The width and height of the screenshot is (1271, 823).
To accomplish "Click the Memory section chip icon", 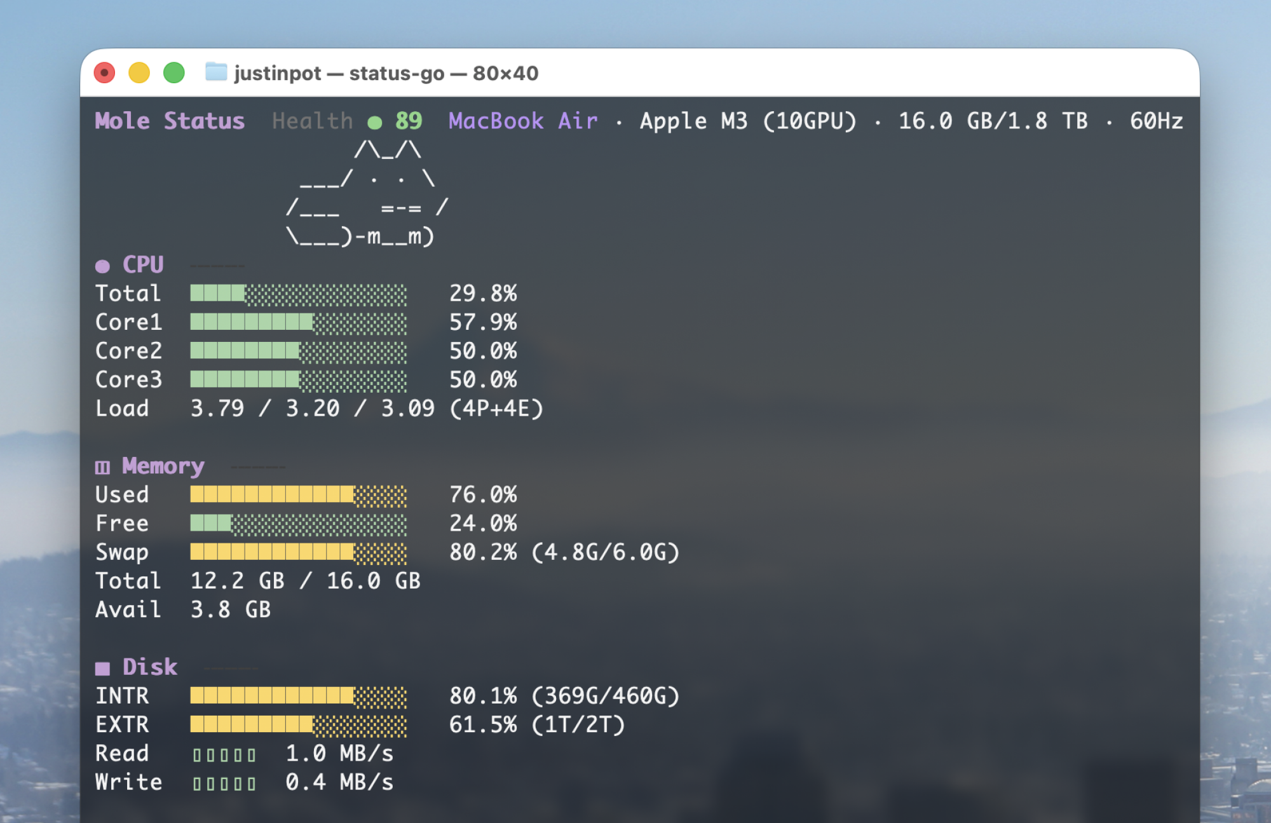I will point(102,468).
